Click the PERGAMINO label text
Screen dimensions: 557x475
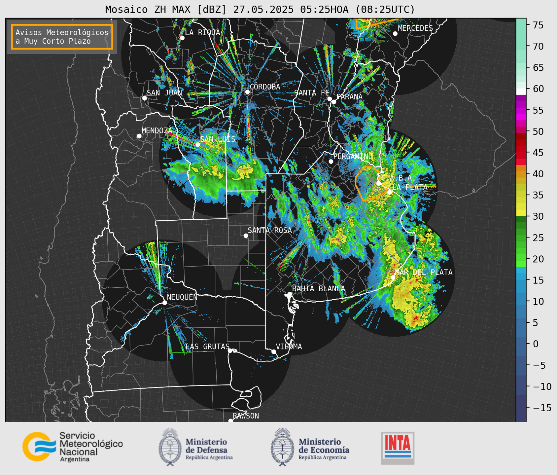(x=353, y=156)
